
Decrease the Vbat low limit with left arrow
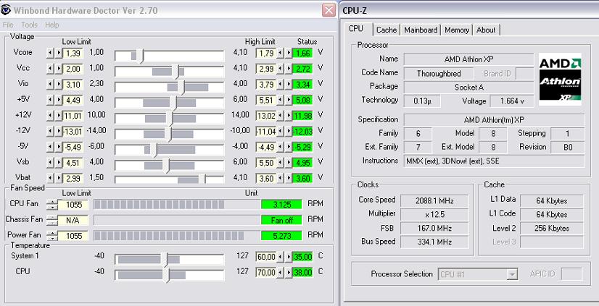click(x=50, y=179)
